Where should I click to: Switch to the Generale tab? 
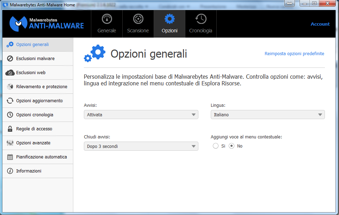(107, 24)
